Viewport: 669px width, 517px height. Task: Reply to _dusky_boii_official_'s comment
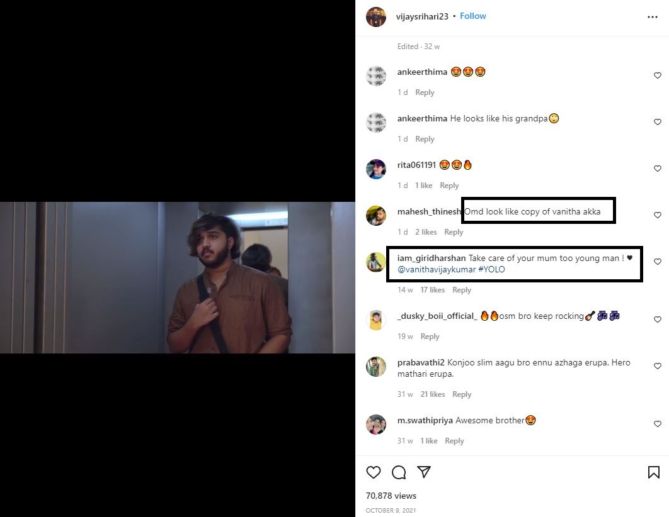[x=430, y=336]
